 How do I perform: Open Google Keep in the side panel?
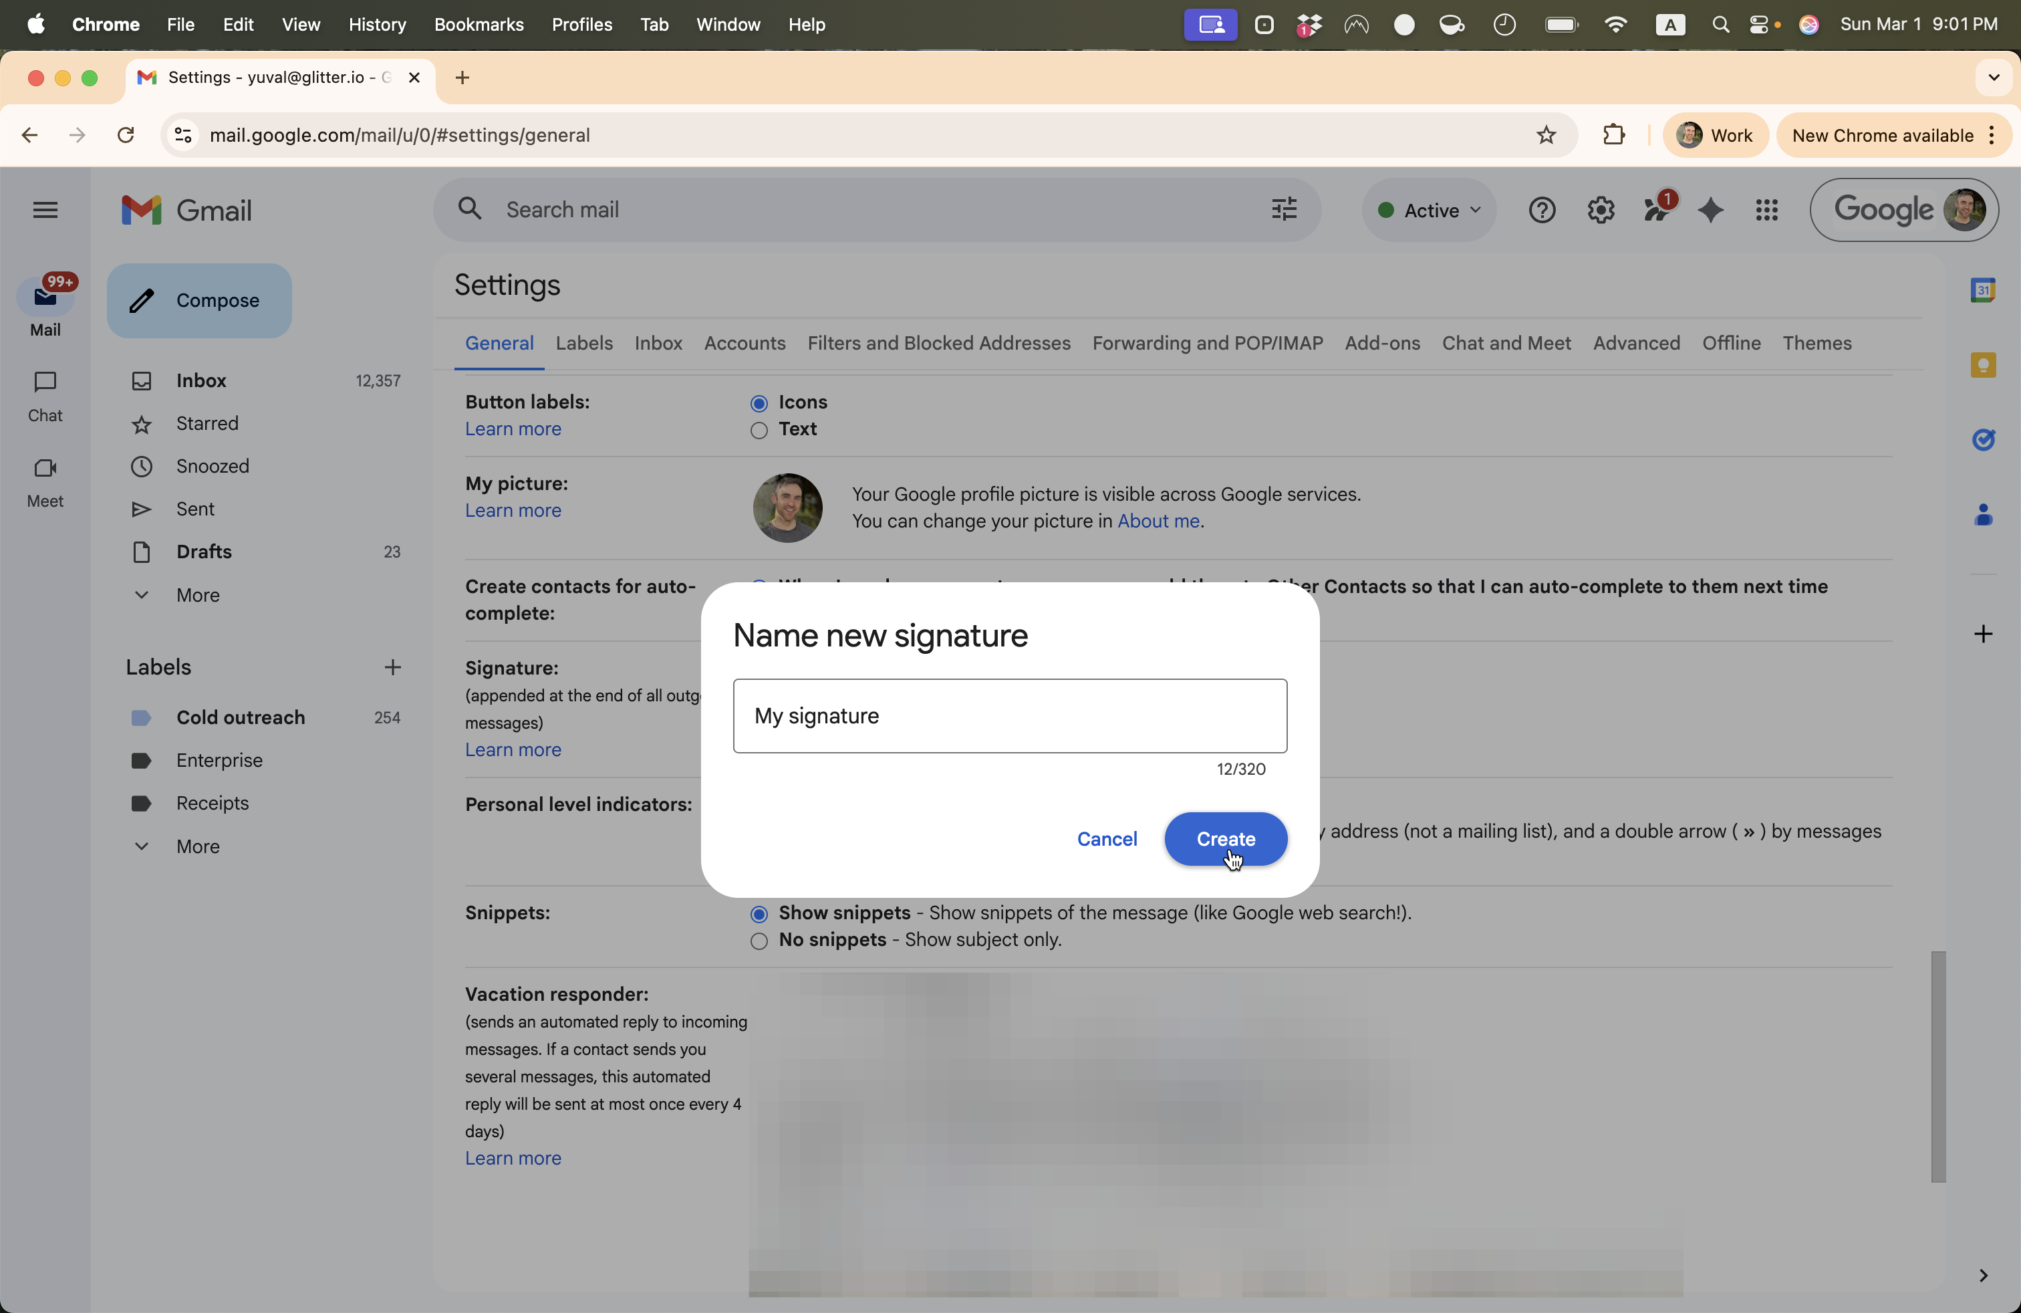tap(1984, 364)
